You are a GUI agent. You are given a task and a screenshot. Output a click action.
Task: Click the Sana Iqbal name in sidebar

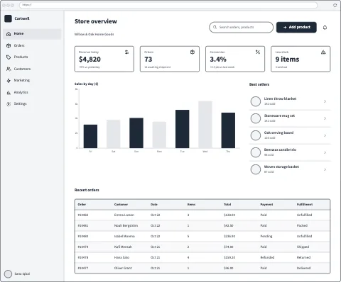[22, 274]
